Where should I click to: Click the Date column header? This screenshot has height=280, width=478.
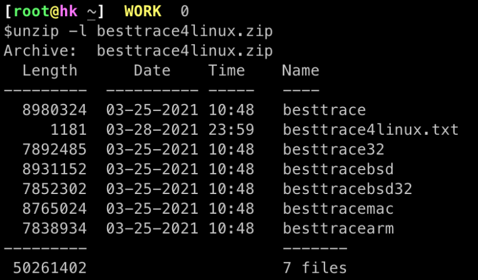coord(152,70)
